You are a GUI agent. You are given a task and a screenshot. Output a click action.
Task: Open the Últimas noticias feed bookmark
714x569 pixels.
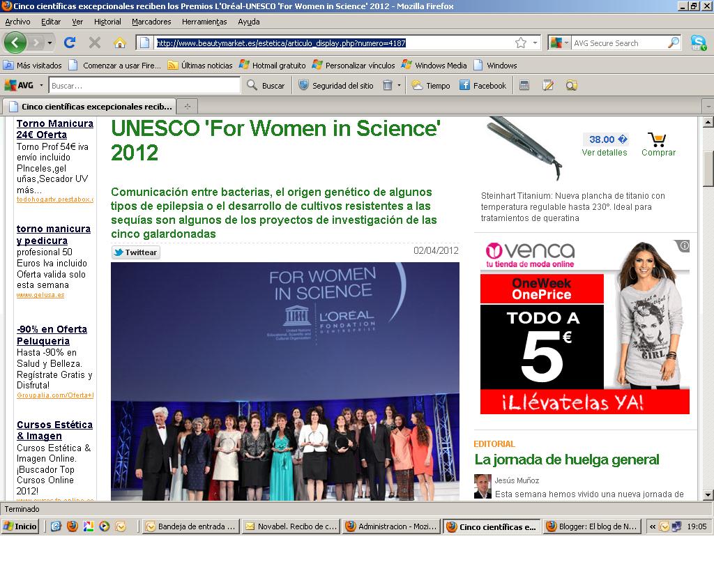[200, 65]
